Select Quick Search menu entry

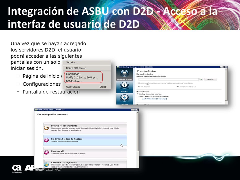pyautogui.click(x=86, y=87)
